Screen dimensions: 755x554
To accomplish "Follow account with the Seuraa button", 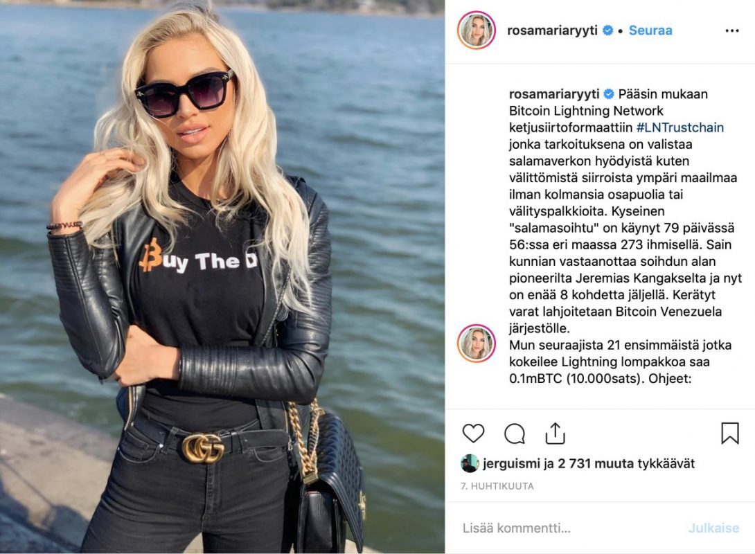I will click(x=650, y=30).
